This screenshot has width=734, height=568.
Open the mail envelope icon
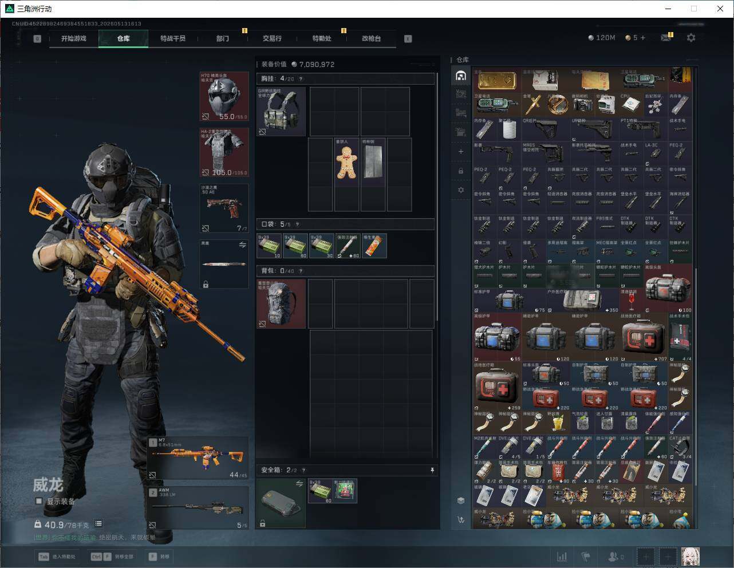(x=666, y=38)
